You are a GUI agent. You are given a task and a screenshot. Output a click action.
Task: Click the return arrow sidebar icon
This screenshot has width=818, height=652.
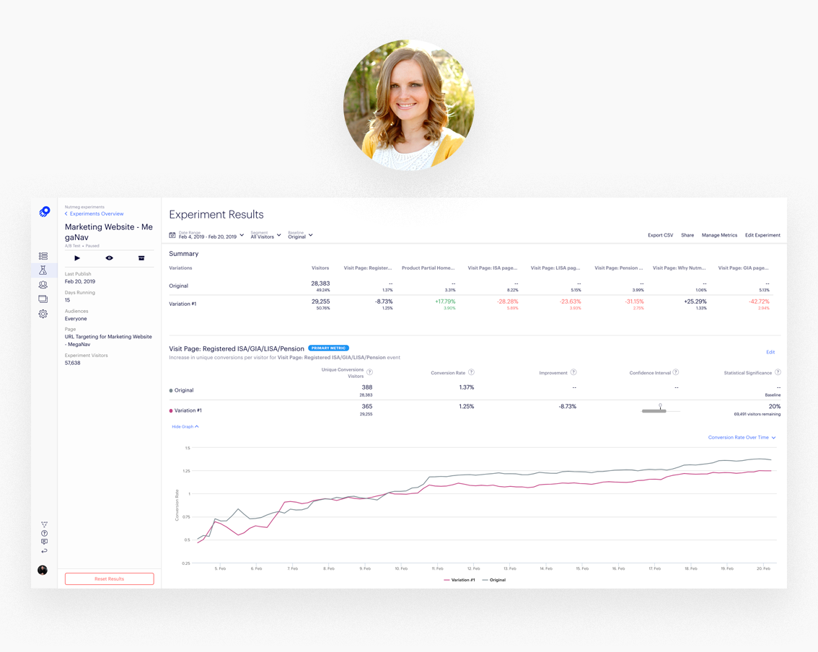pos(44,551)
